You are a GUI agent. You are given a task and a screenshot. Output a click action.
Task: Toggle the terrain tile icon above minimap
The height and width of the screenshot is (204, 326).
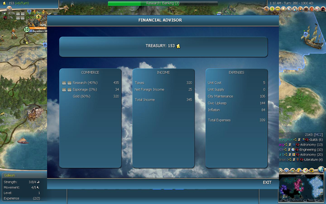coord(293,171)
